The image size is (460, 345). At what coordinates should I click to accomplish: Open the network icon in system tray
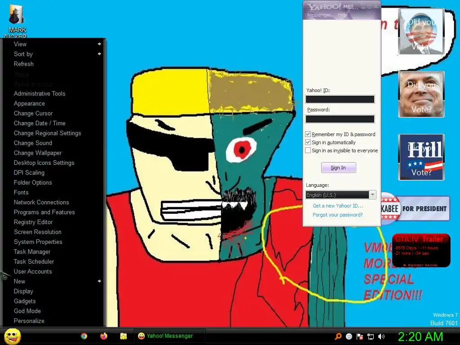(x=371, y=336)
